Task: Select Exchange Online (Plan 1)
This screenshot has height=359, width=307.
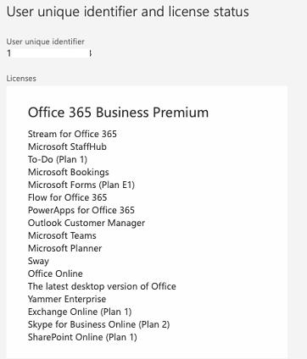Action: (x=80, y=312)
